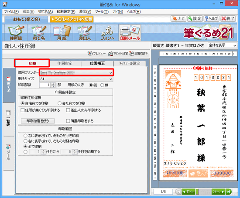
Task: Select the メール side tab
Action: click(9, 153)
